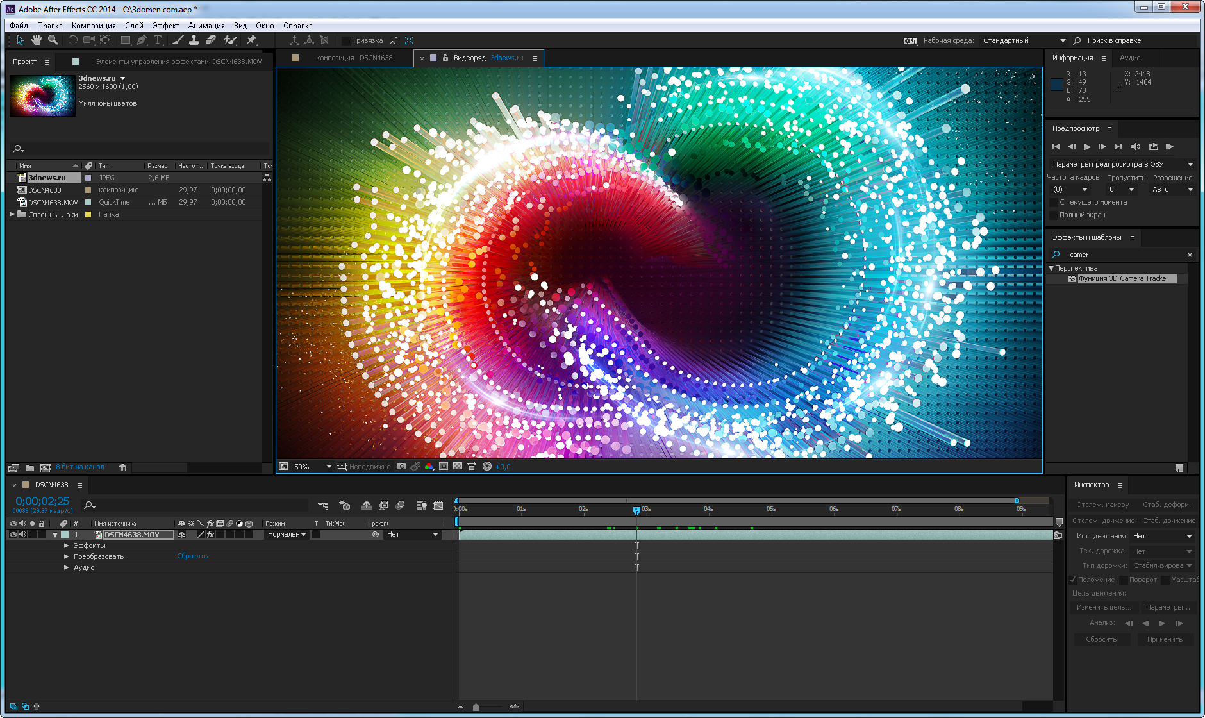Open Параметры предпросмотра в ОЗУ dropdown

(x=1122, y=164)
